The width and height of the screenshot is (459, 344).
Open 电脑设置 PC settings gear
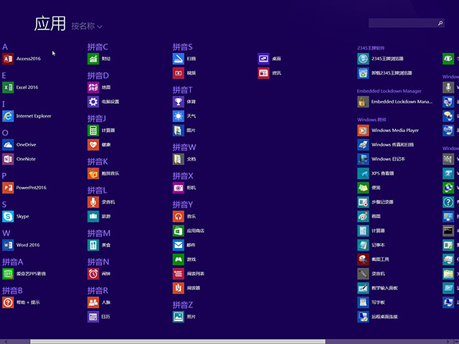[103, 102]
